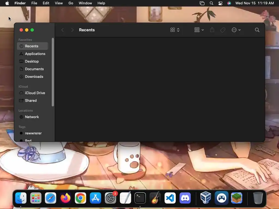
Task: Click the Siri menu bar icon
Action: coord(229,3)
